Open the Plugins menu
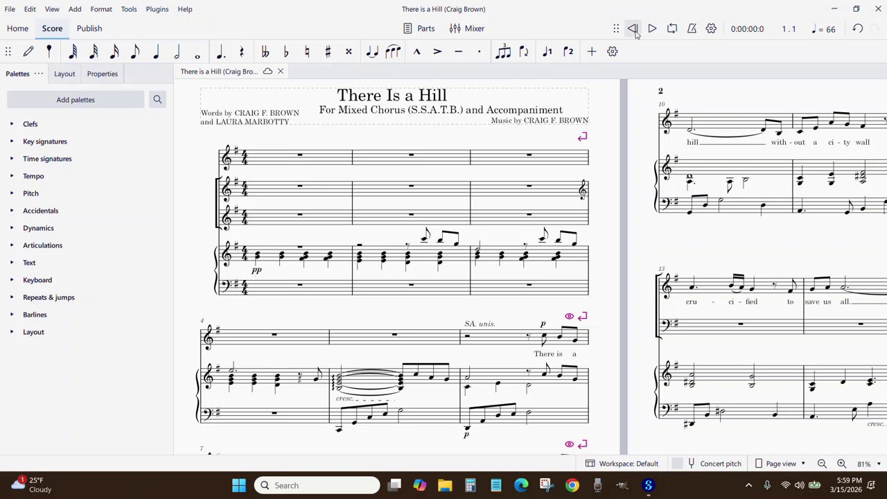The width and height of the screenshot is (887, 499). click(x=157, y=9)
